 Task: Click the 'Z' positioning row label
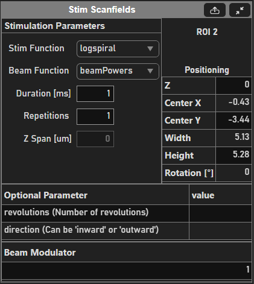(167, 86)
